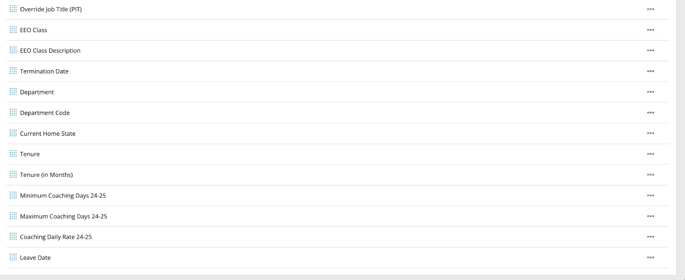Click drag handle for Leave Date row
The image size is (685, 280).
click(x=13, y=257)
